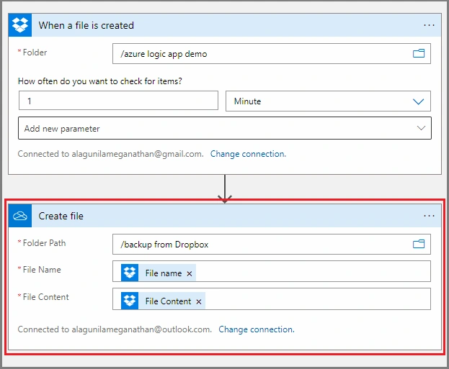Click the text Connected to alagunilameganathan@outlook.com
Viewport: 449px width, 369px height.
115,329
